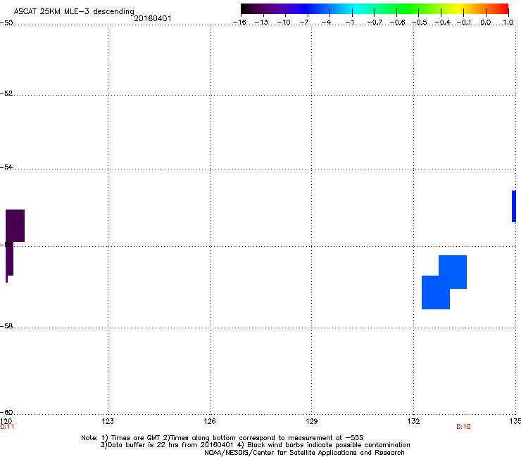This screenshot has width=521, height=457.
Task: Click the -60 latitude label
Action: [6, 412]
